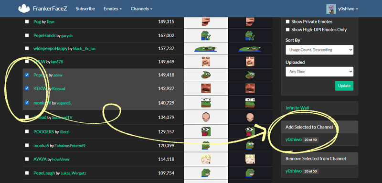This screenshot has height=183, width=382.
Task: Click PepeHands dark-background emote preview
Action: tap(250, 35)
